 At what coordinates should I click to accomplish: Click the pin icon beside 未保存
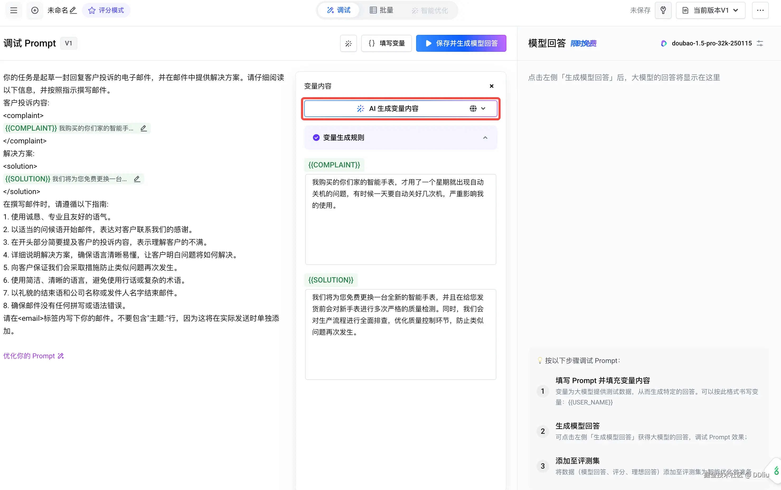click(663, 10)
